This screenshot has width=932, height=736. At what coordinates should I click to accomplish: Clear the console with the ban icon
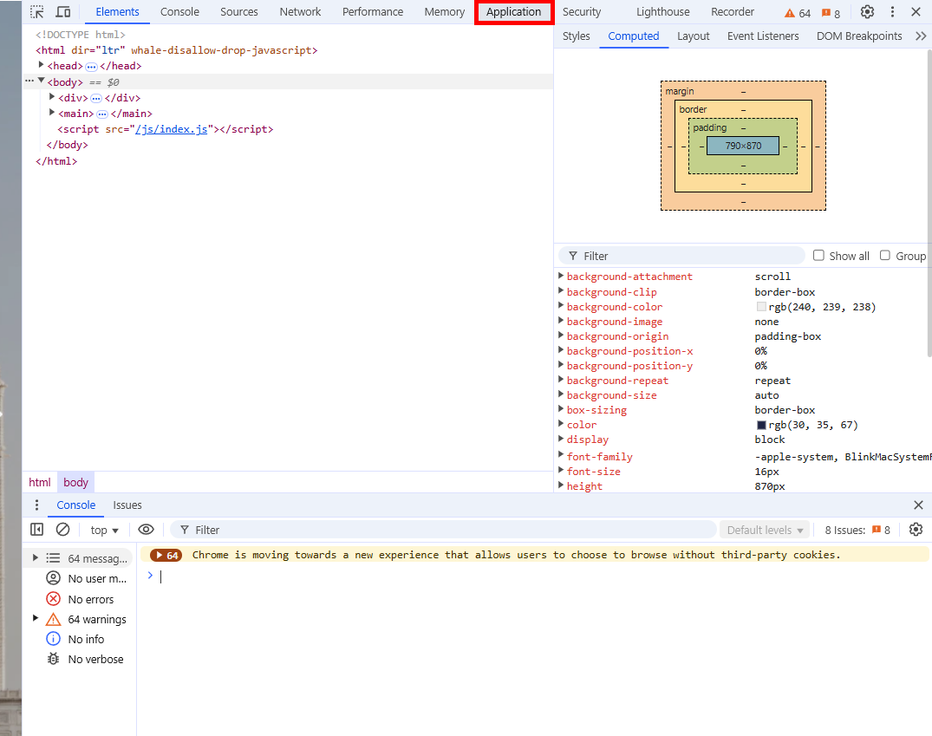[62, 529]
